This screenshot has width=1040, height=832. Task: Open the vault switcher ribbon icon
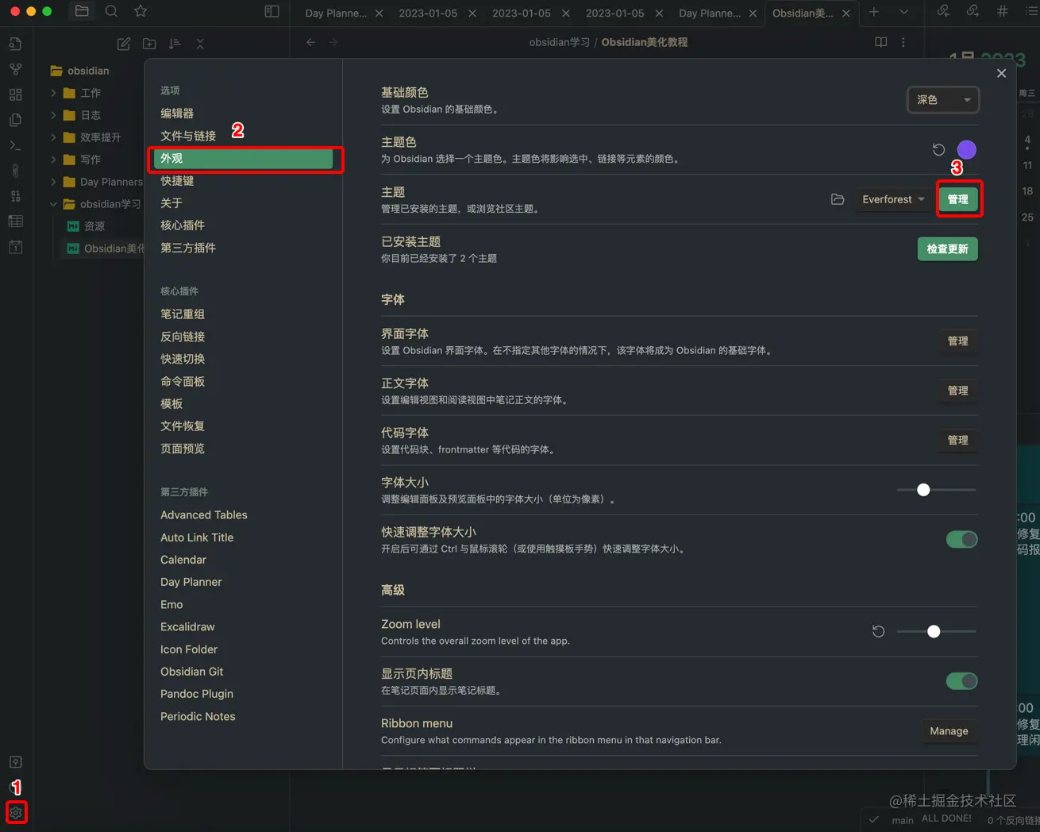click(15, 762)
